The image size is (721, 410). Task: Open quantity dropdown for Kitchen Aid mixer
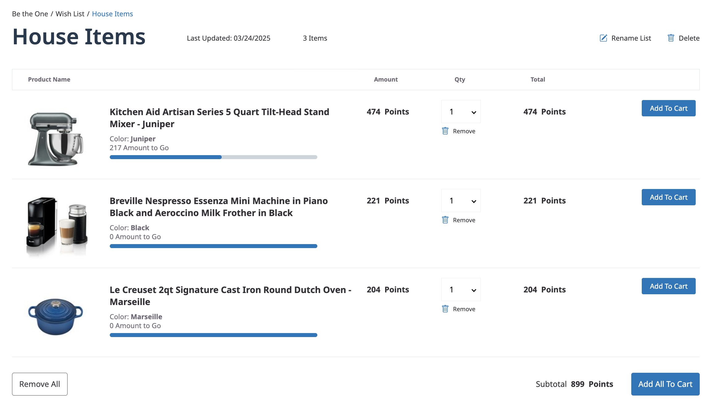coord(461,112)
